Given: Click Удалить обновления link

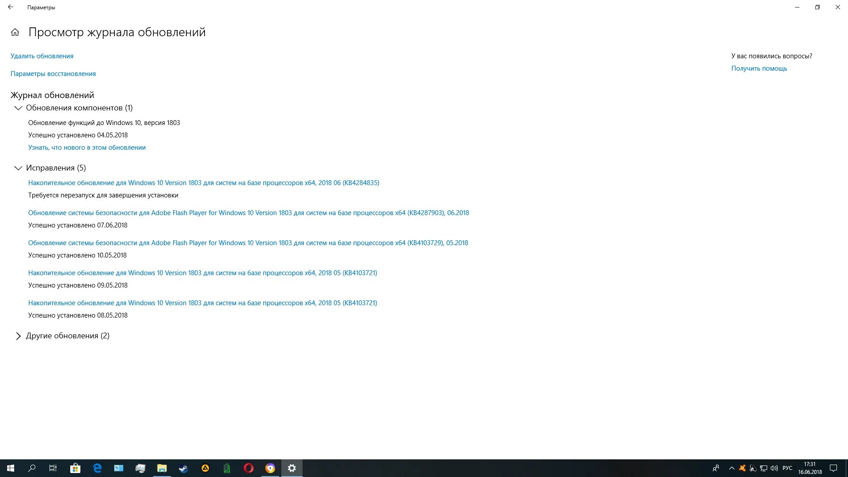Looking at the screenshot, I should [42, 56].
